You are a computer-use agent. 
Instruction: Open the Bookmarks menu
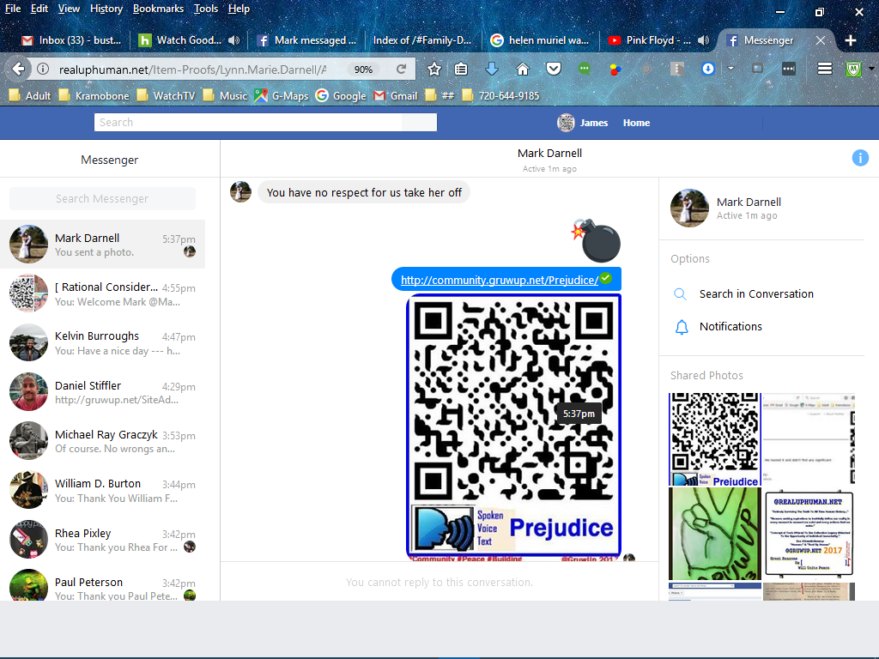coord(158,9)
